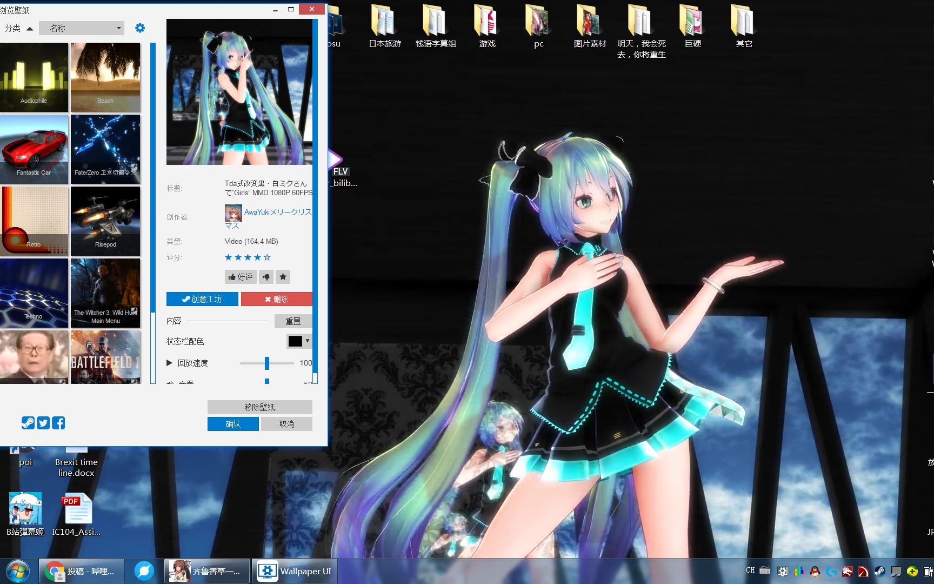Share wallpaper via the Twitter icon
The image size is (934, 584).
point(43,423)
